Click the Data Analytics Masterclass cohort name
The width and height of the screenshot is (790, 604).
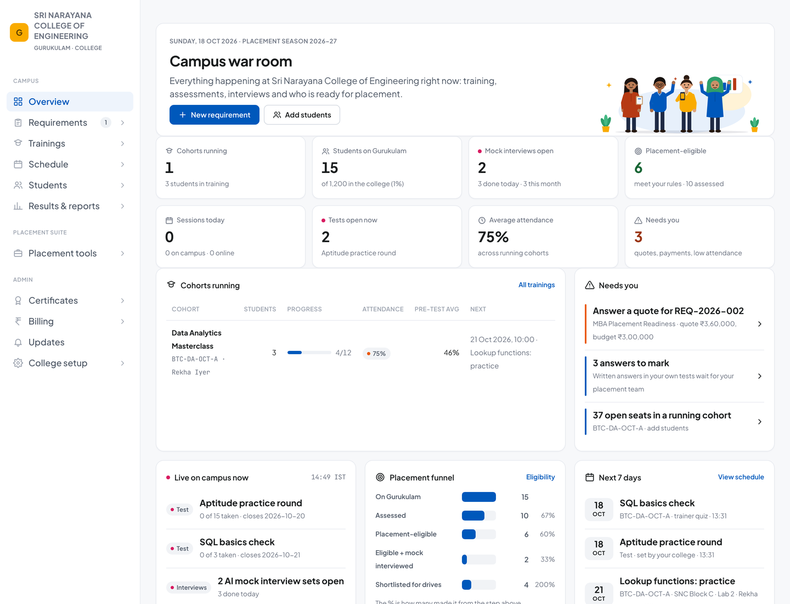pyautogui.click(x=196, y=339)
